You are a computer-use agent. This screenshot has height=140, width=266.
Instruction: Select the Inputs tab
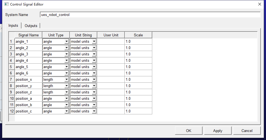(13, 25)
